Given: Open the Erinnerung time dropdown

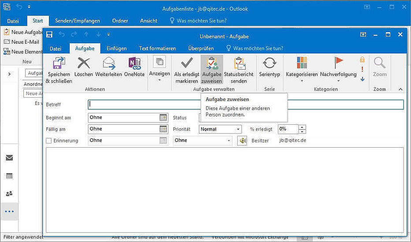Looking at the screenshot, I should [228, 141].
